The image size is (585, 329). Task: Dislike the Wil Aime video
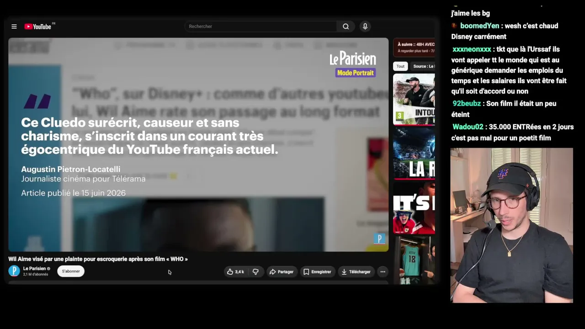tap(255, 272)
